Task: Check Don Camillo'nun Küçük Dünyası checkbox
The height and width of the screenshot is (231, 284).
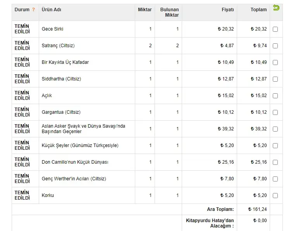Action: 275,162
